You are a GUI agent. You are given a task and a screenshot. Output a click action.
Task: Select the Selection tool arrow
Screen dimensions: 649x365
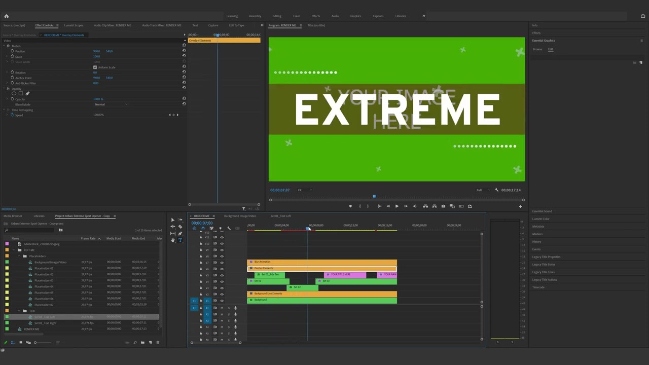[x=173, y=220]
